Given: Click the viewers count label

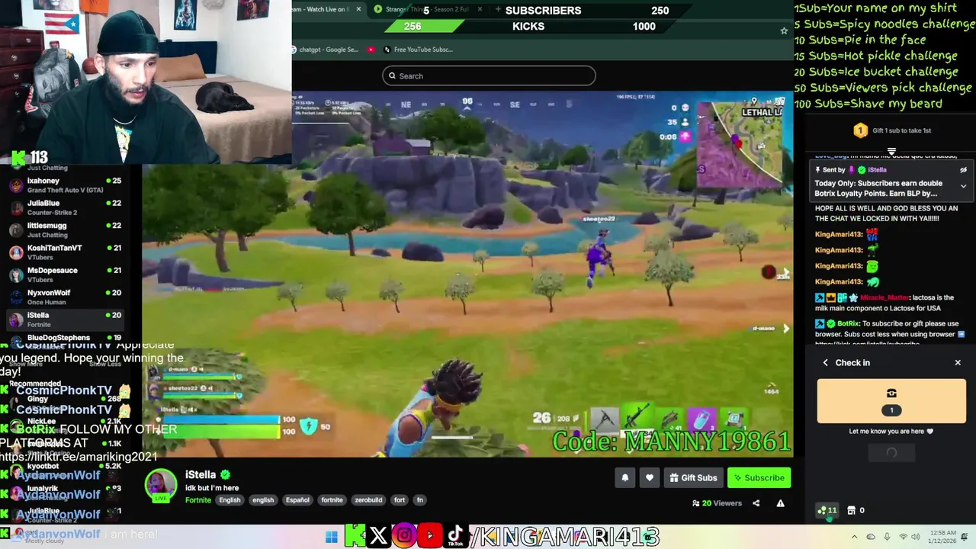Looking at the screenshot, I should pyautogui.click(x=717, y=503).
